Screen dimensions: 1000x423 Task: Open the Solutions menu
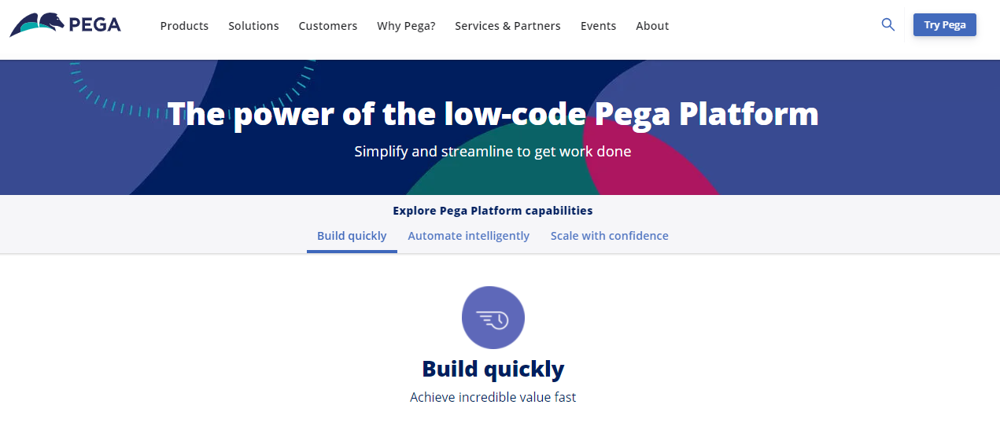pyautogui.click(x=253, y=26)
